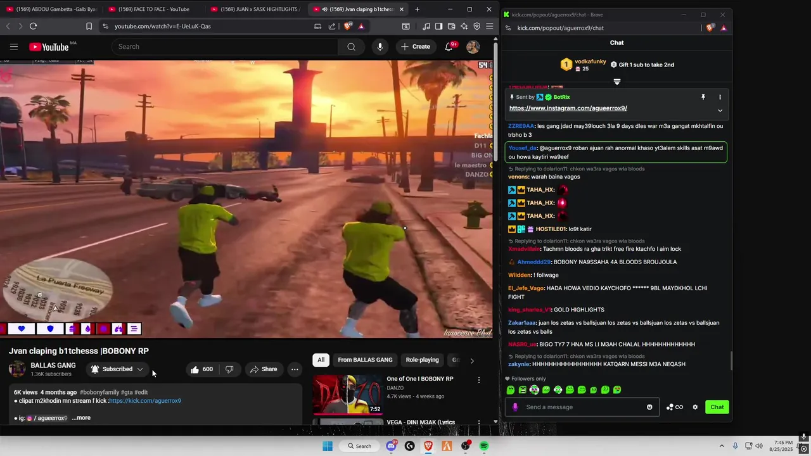
Task: Open Brave Wallet icon
Action: click(451, 26)
